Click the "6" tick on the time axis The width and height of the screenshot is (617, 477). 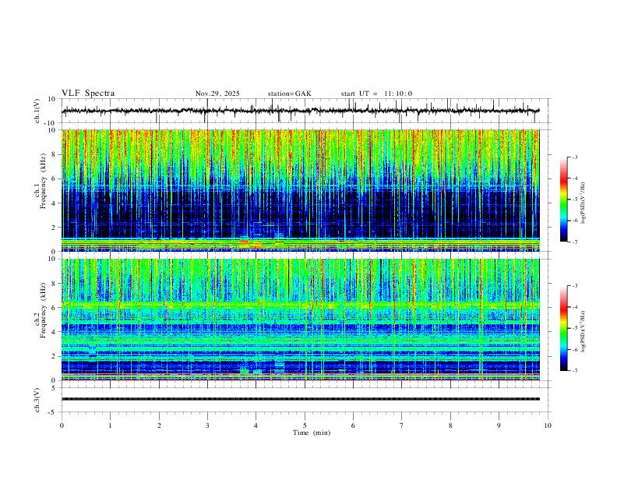pyautogui.click(x=354, y=426)
